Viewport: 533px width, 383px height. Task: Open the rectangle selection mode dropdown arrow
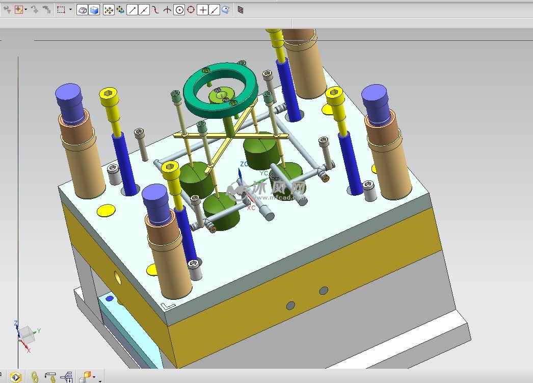(x=70, y=10)
